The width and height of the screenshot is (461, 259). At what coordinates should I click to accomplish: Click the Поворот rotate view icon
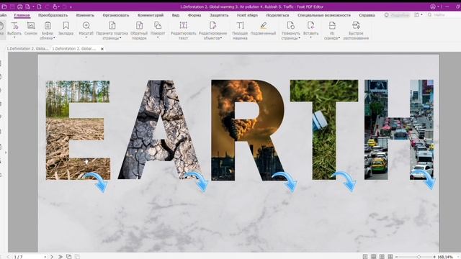(158, 26)
